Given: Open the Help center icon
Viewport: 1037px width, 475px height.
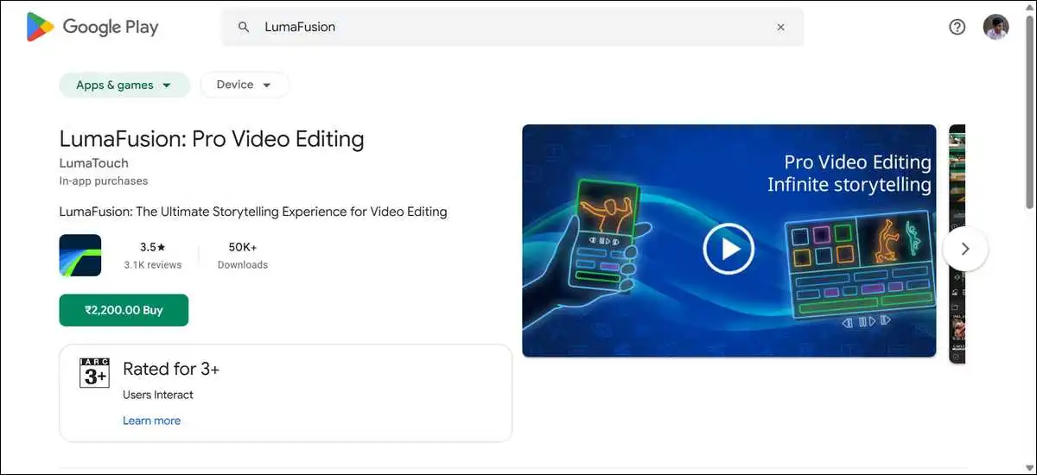Looking at the screenshot, I should (957, 27).
